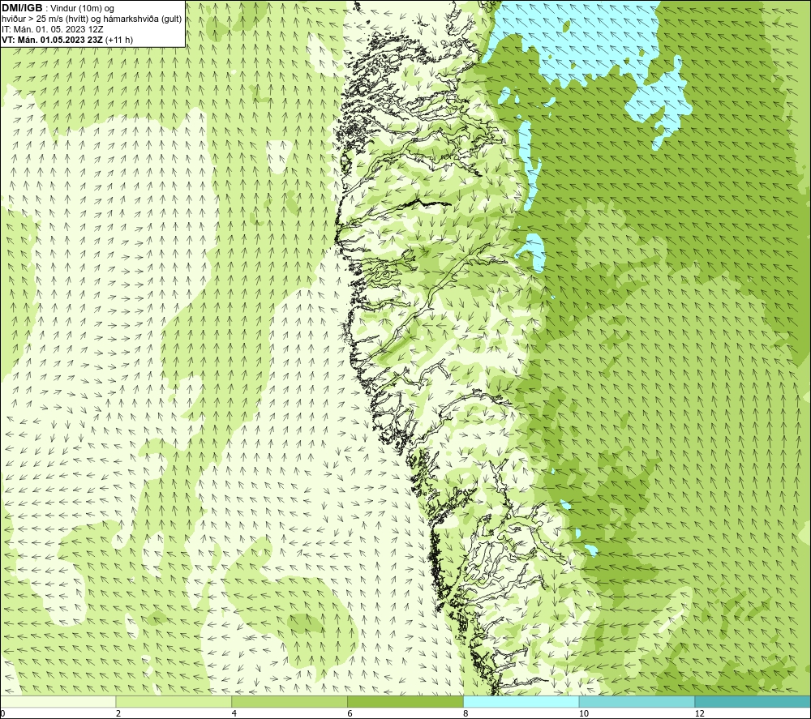Click the '(+11 h)' forecast offset text
Screen dimensions: 811x719
(119, 40)
